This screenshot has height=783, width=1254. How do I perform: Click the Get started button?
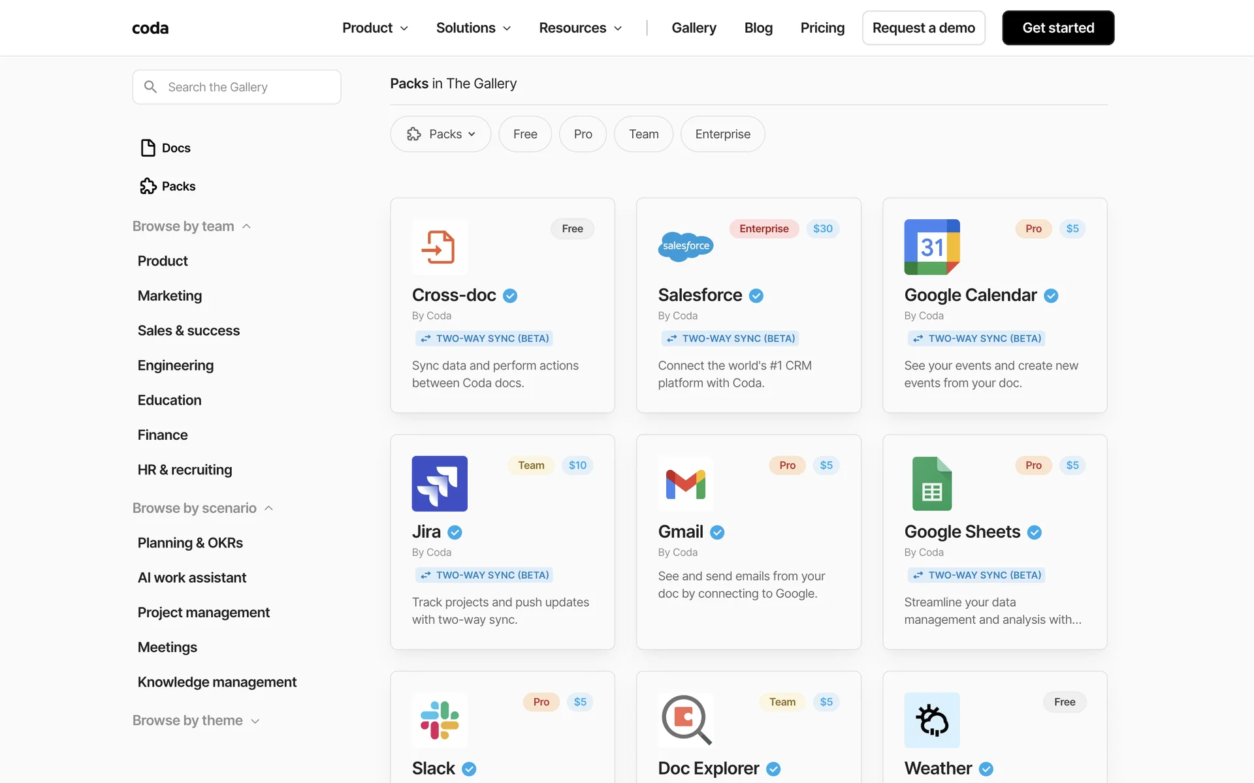tap(1057, 28)
